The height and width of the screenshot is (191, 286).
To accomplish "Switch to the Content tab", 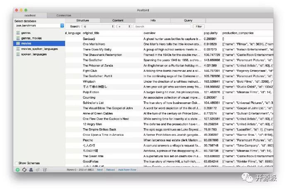I will click(x=118, y=21).
